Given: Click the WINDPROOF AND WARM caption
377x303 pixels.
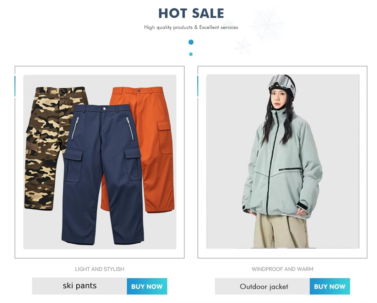Looking at the screenshot, I should (x=282, y=269).
